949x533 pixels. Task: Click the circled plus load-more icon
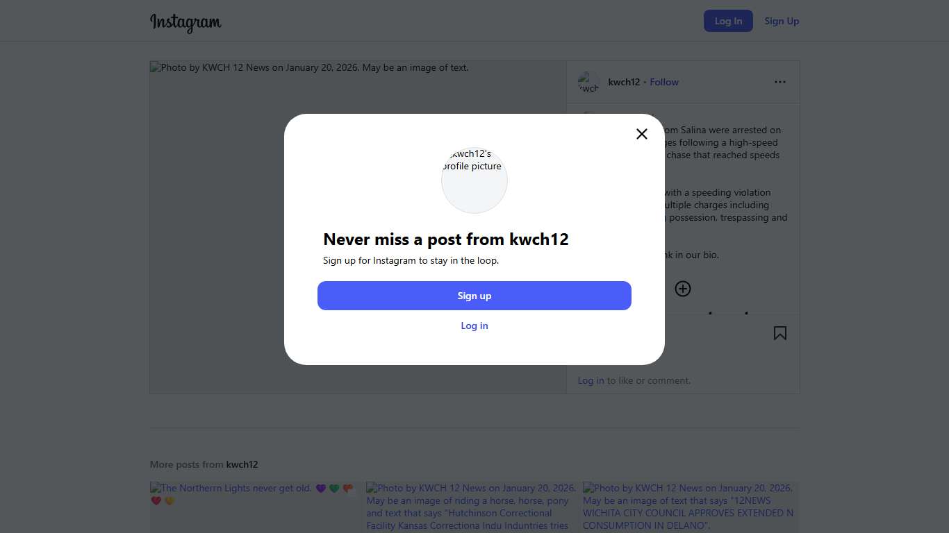683,289
